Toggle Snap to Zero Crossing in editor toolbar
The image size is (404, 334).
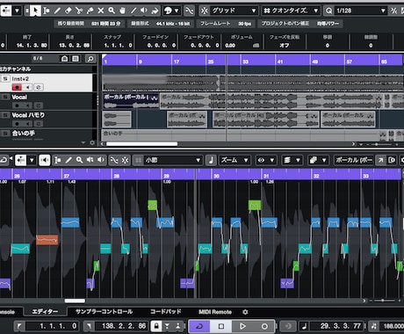click(114, 160)
